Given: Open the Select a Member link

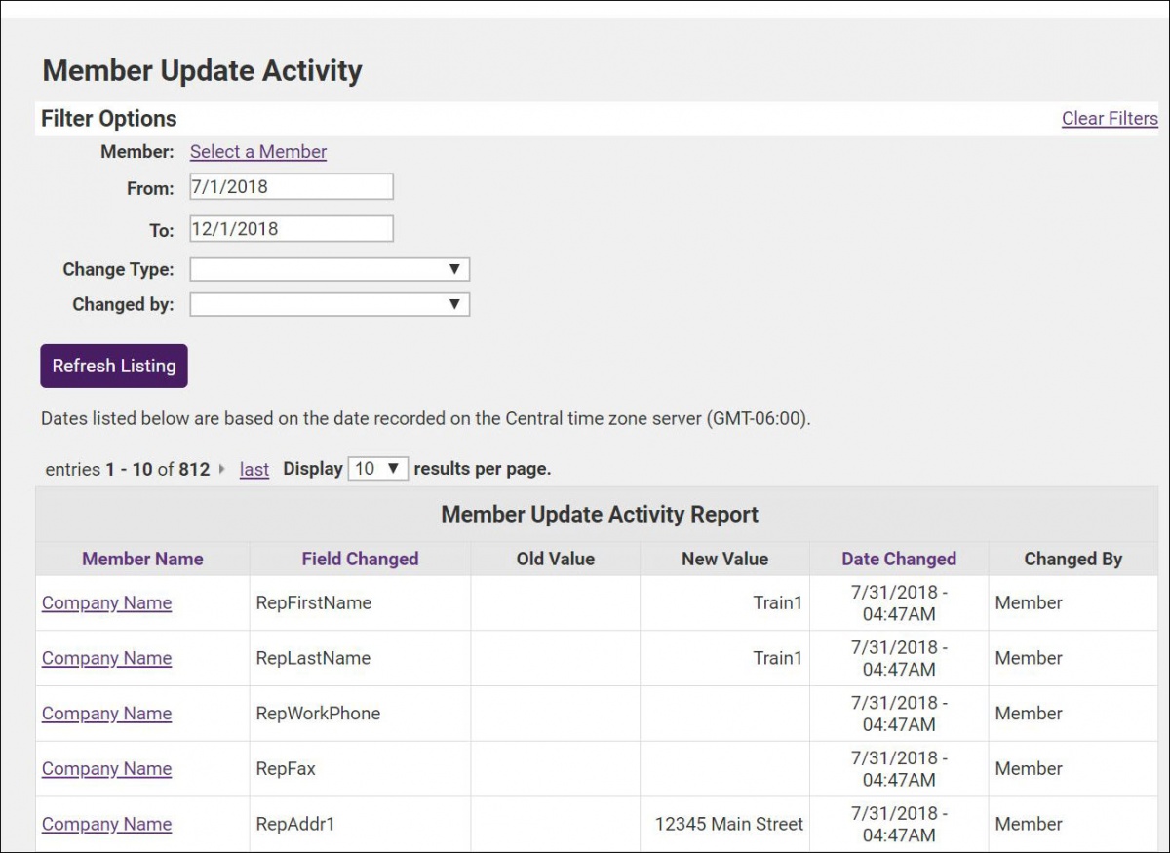Looking at the screenshot, I should click(x=257, y=151).
